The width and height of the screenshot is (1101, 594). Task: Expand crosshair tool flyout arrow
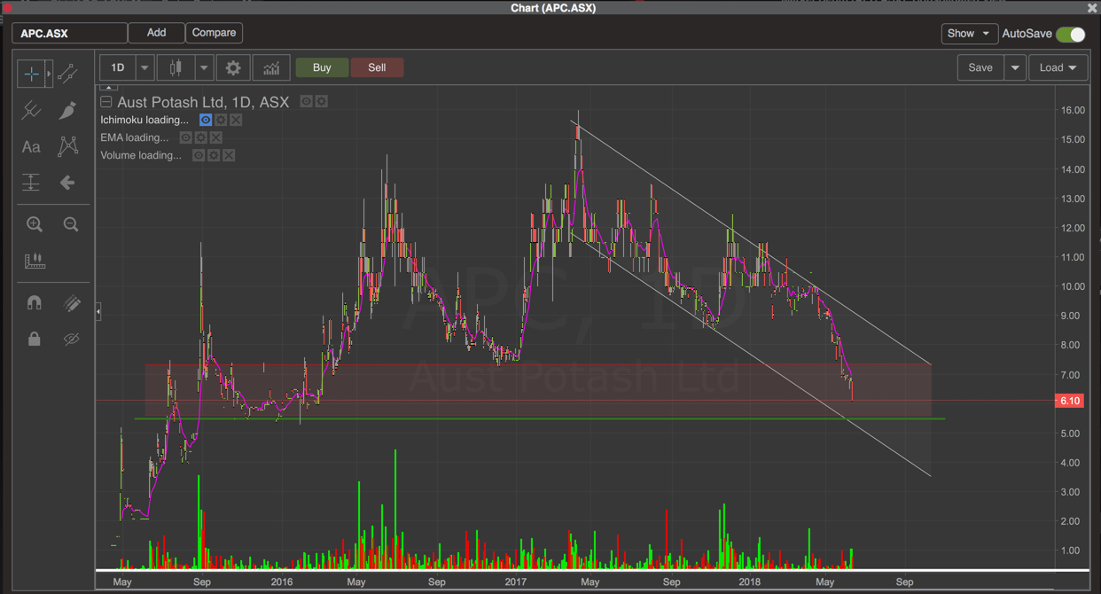coord(49,74)
